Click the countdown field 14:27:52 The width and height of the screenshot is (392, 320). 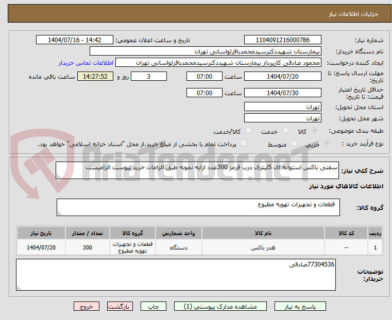(95, 76)
